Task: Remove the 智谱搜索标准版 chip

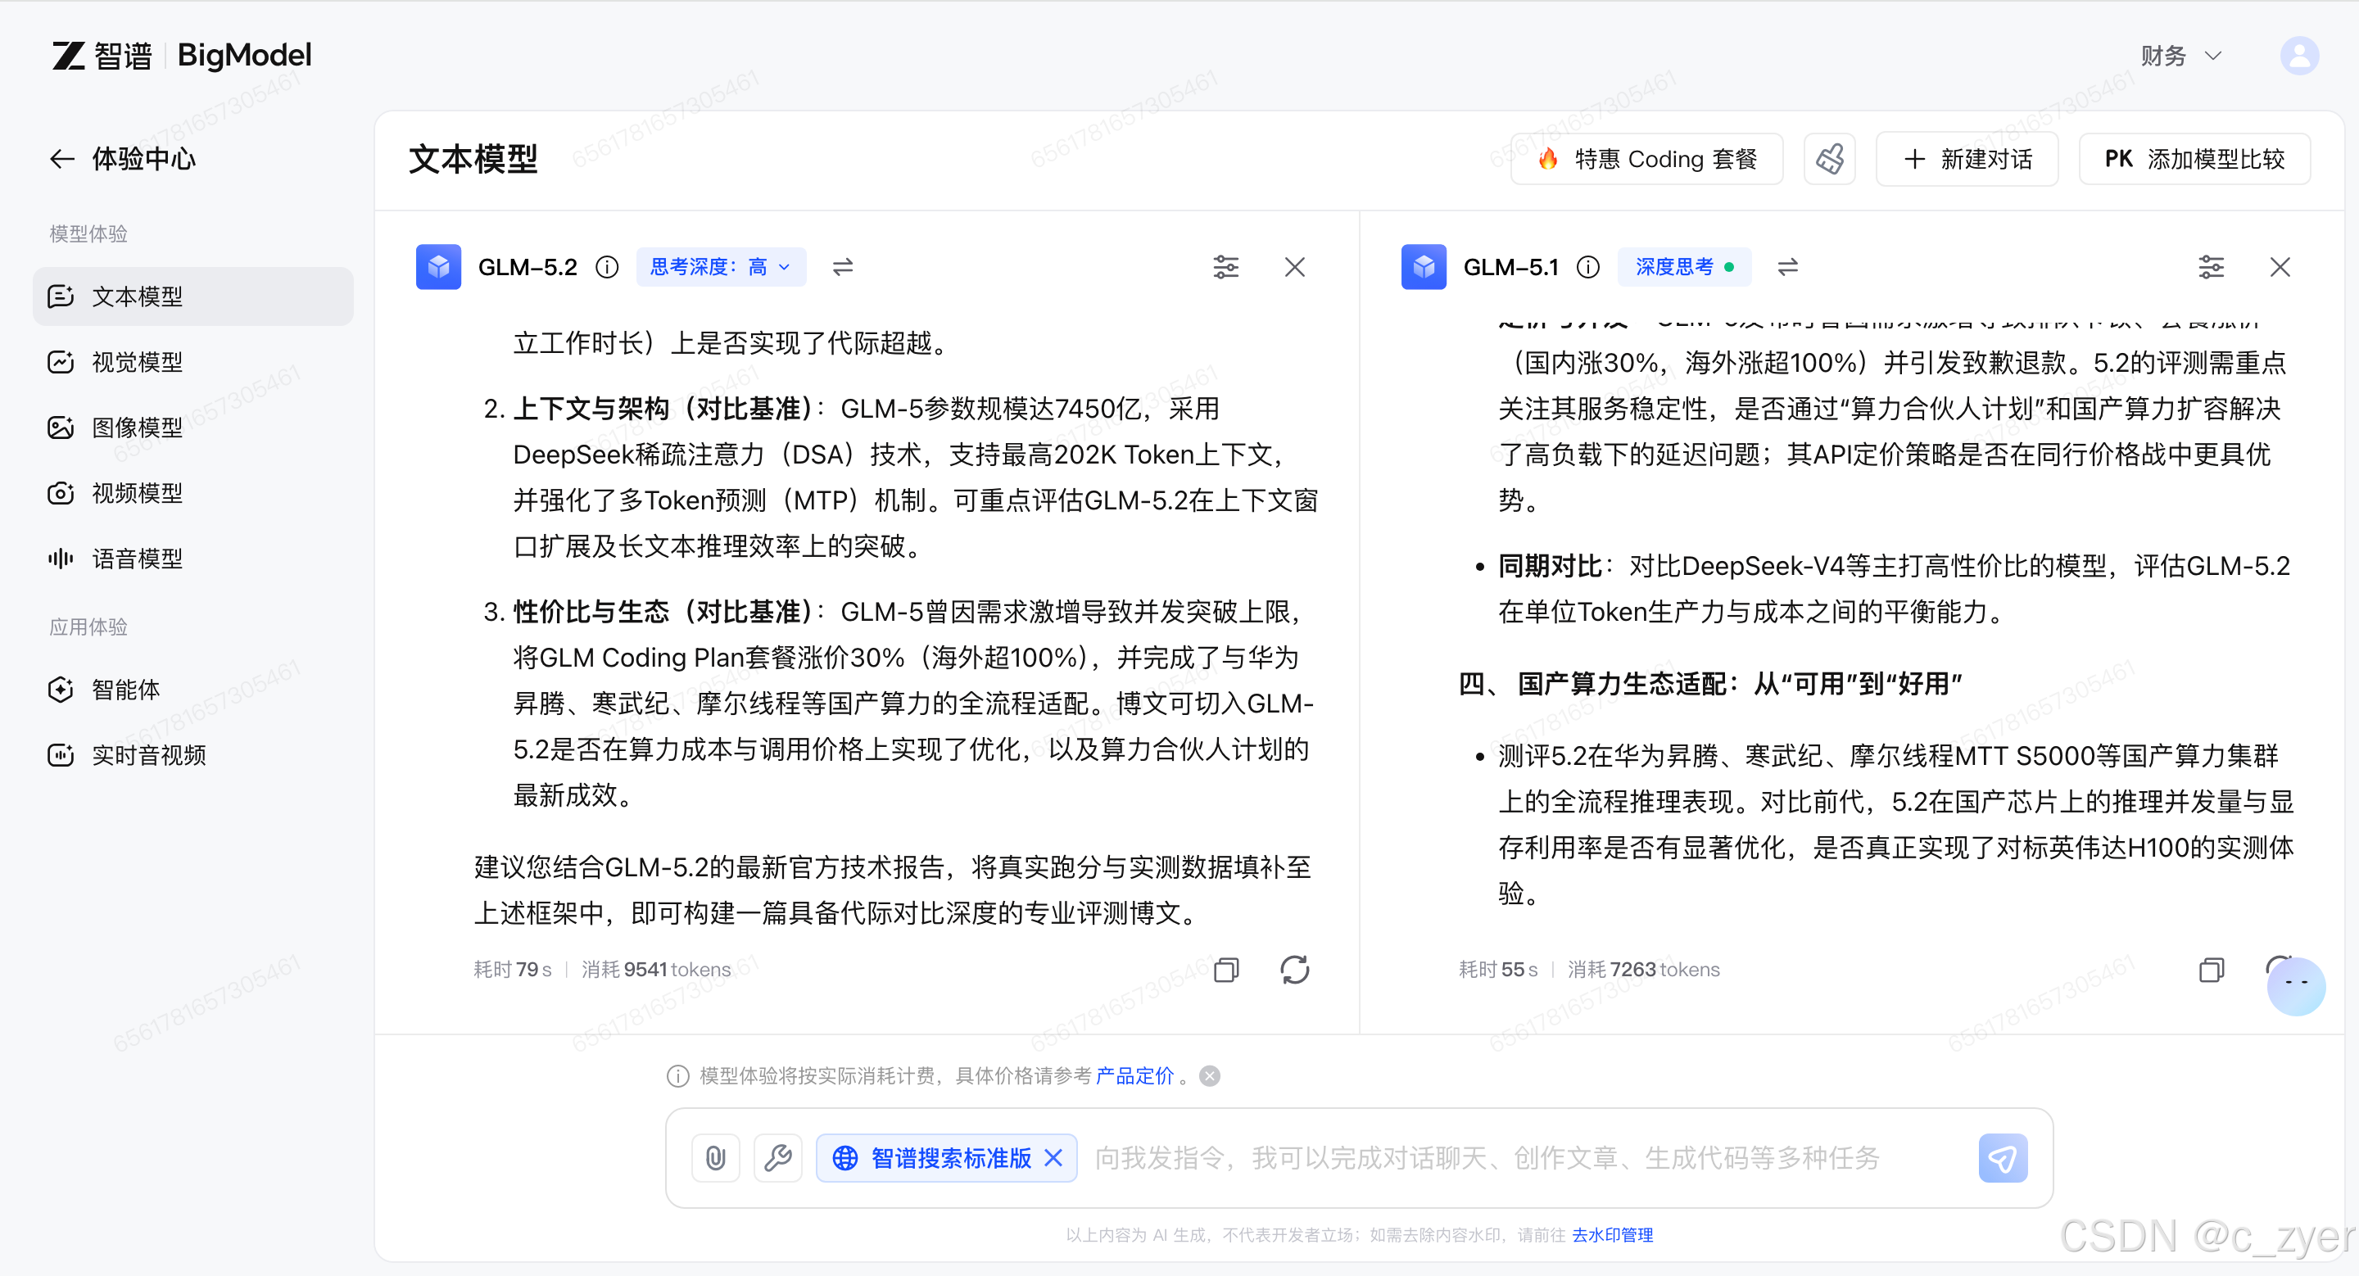Action: tap(1054, 1158)
